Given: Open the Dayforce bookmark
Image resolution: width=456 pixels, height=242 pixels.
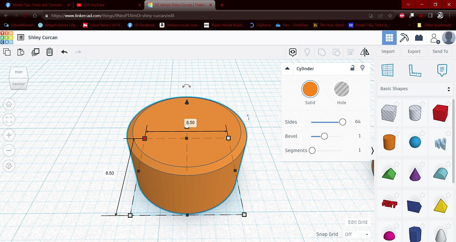Looking at the screenshot, I should pos(260,25).
